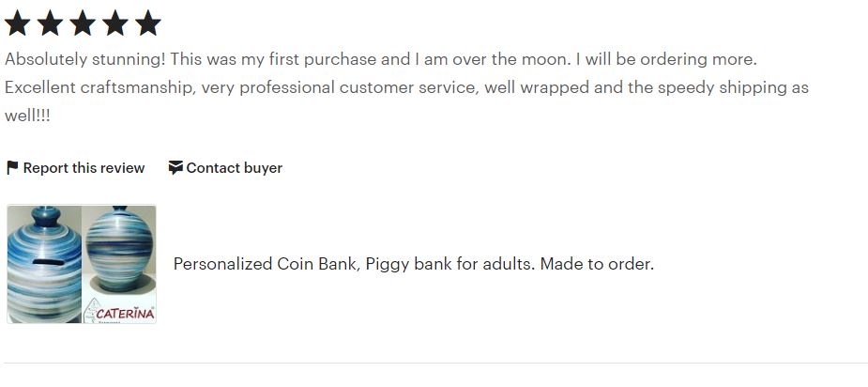Select the fifth and last rating star

coord(147,23)
